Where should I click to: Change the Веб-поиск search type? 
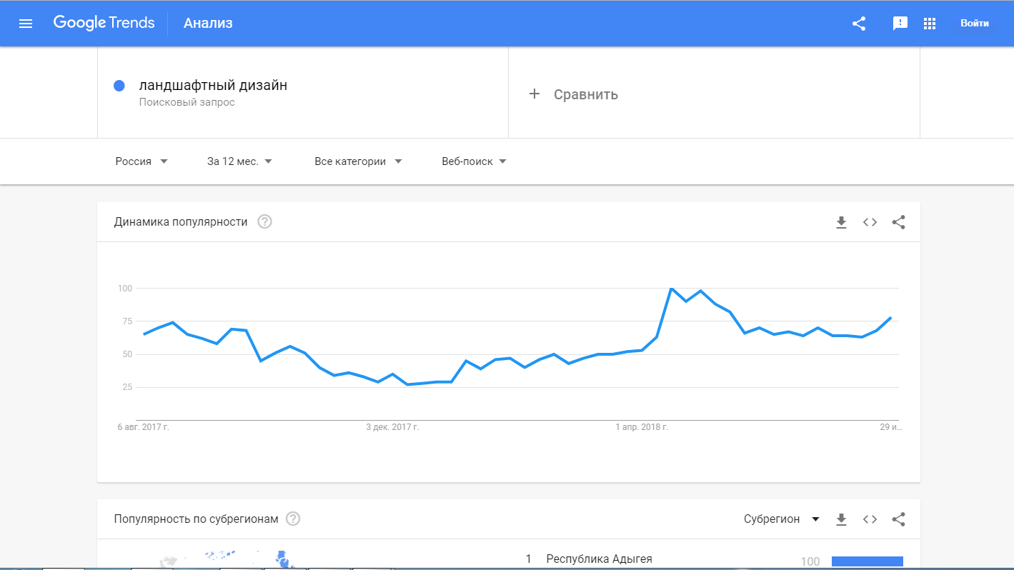474,161
